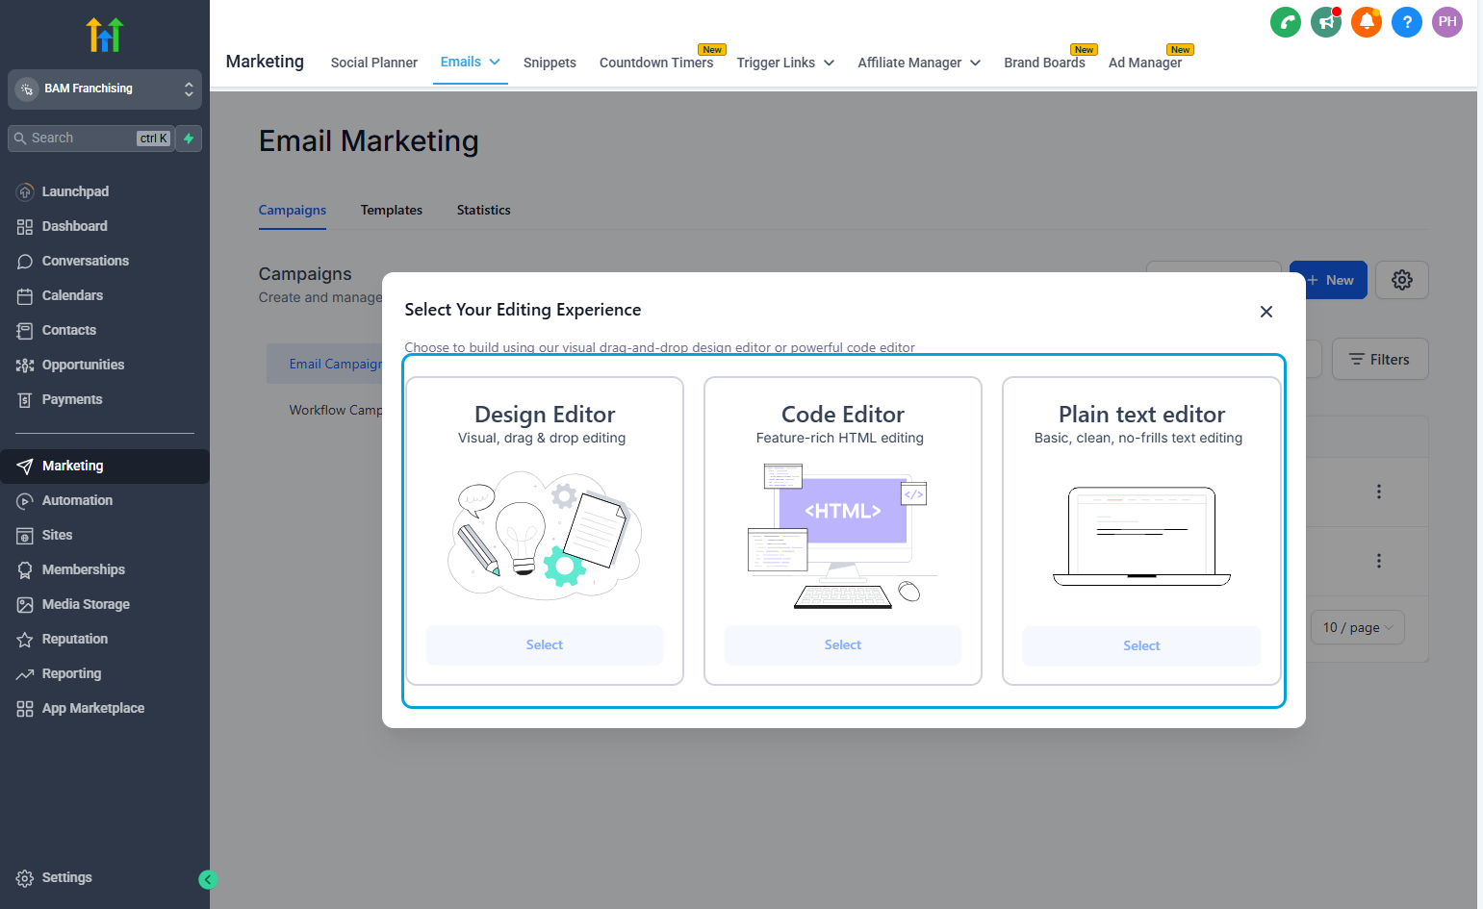Open the Snippets tab

(550, 63)
